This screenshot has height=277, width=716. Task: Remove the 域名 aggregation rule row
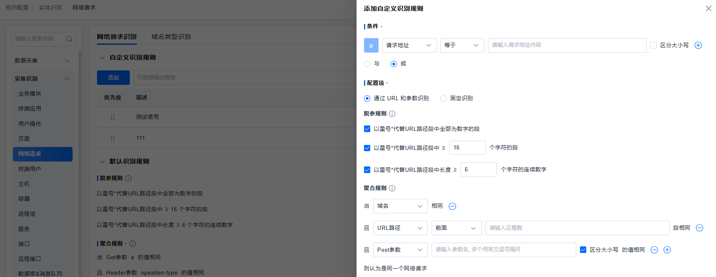coord(452,206)
